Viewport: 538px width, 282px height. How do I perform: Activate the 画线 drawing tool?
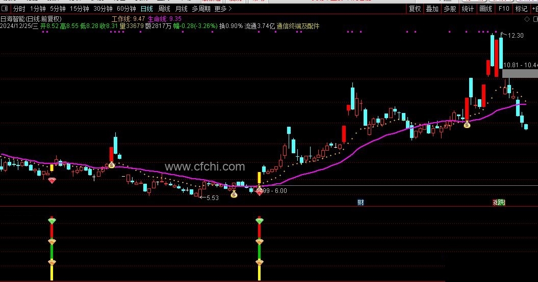(485, 9)
